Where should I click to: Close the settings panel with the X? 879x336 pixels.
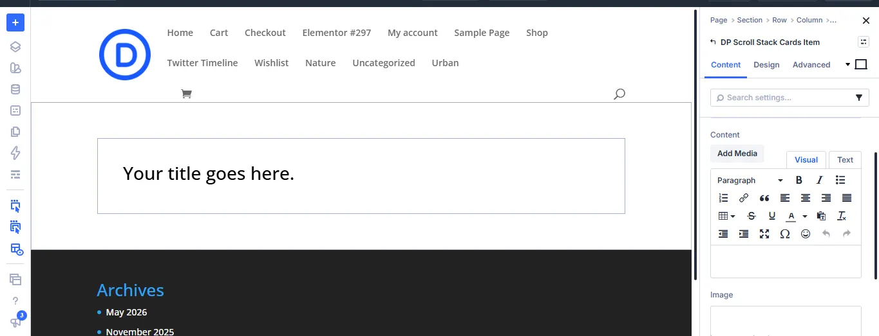click(866, 21)
